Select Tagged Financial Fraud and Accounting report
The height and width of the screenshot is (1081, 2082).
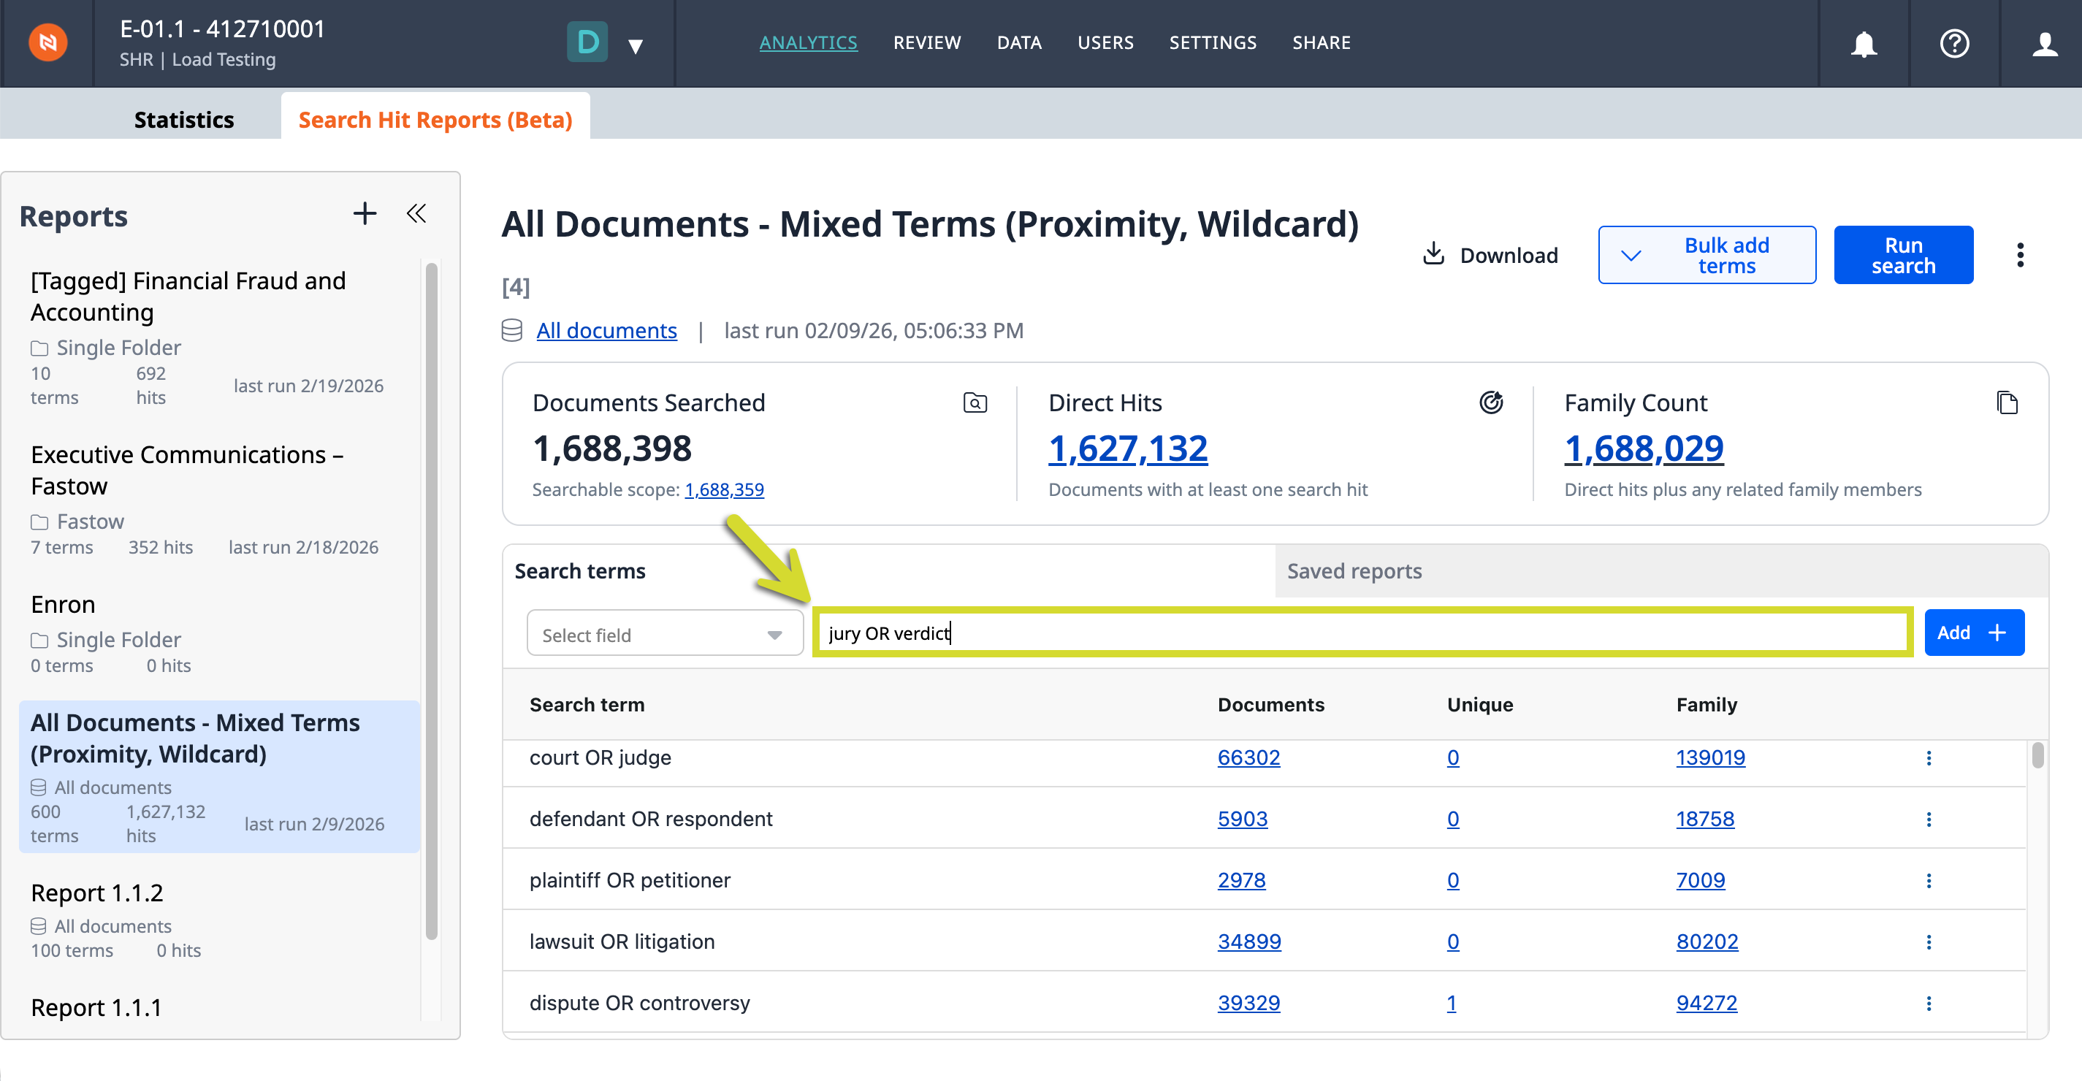pos(219,337)
